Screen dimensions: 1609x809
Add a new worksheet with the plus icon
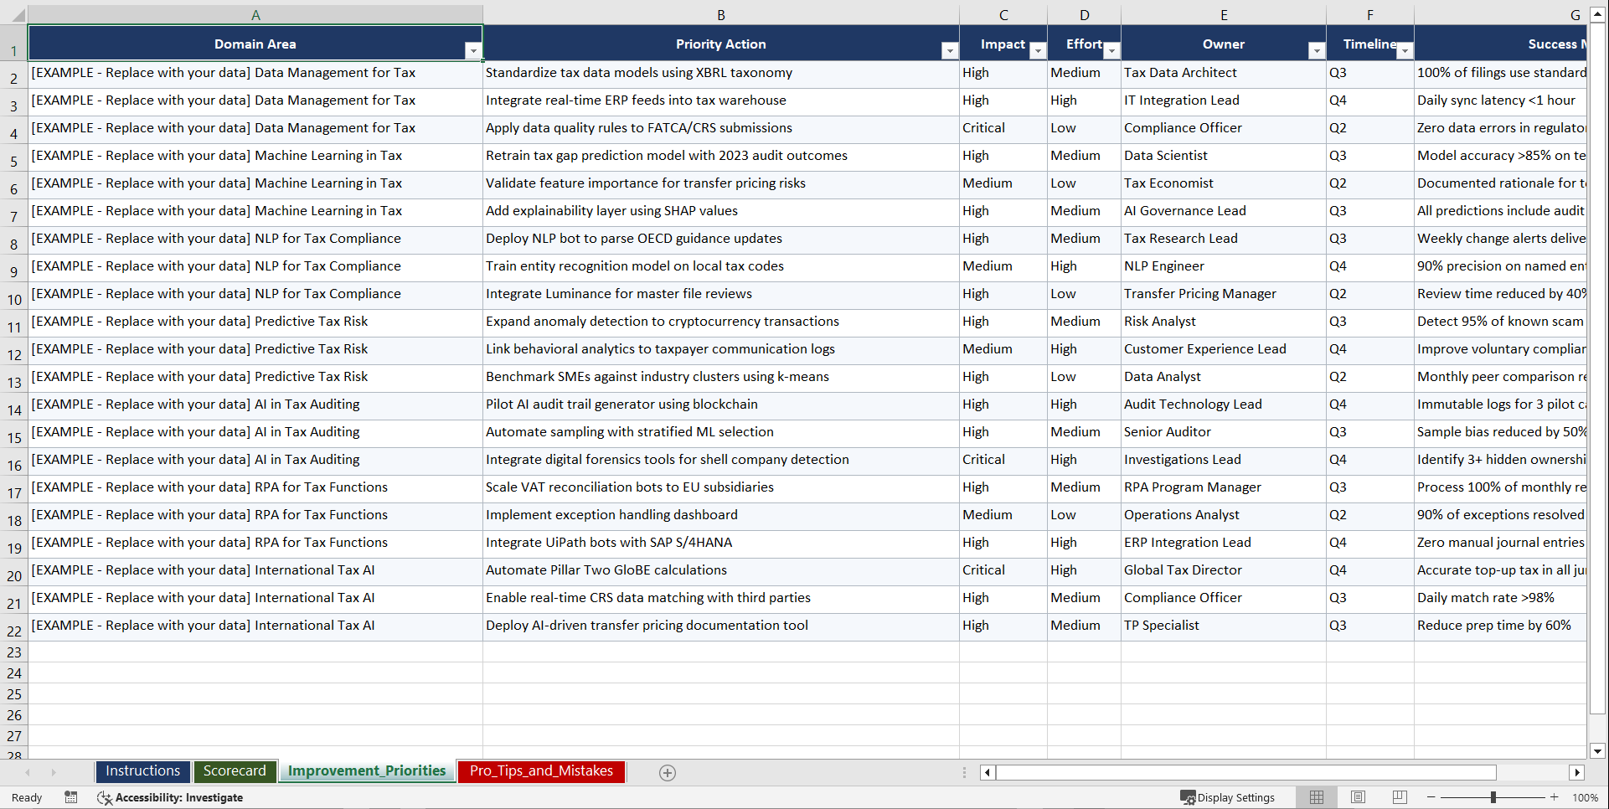[667, 772]
